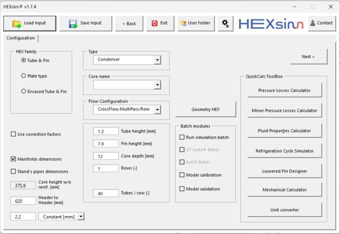Click the Tubes / row input field

(x=106, y=194)
